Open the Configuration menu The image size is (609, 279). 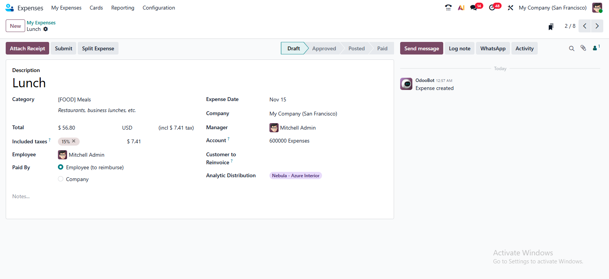click(x=159, y=8)
